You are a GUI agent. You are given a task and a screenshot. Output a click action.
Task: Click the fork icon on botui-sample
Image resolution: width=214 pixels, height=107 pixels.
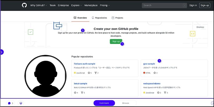82,93
